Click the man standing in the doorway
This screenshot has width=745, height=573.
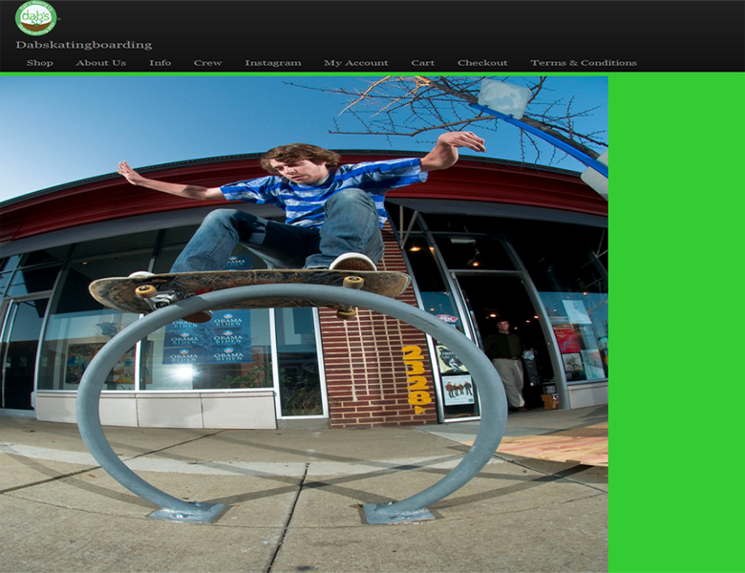[506, 363]
